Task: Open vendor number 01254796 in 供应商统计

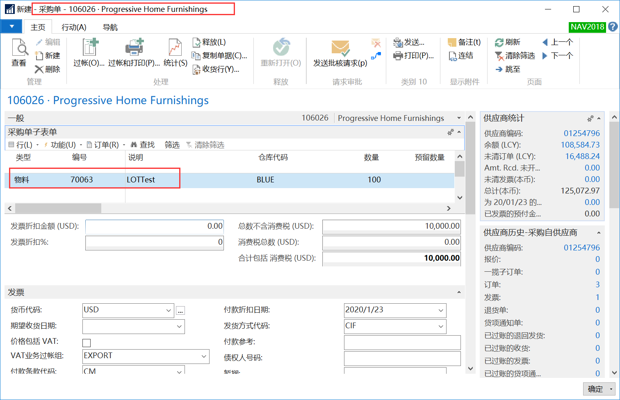Action: [581, 133]
